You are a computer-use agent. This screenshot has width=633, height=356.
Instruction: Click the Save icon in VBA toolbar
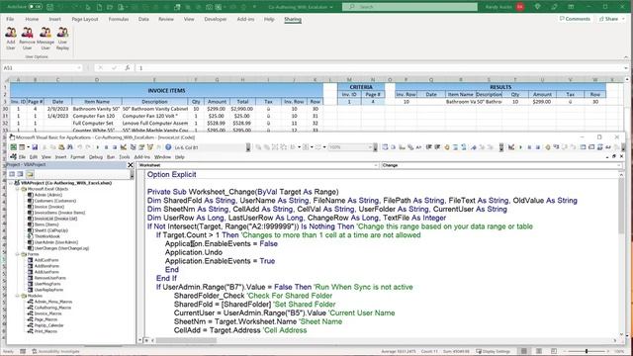click(35, 147)
